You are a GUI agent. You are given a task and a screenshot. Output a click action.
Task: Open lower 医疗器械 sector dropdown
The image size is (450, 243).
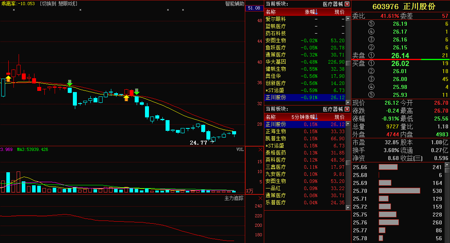[x=347, y=109]
